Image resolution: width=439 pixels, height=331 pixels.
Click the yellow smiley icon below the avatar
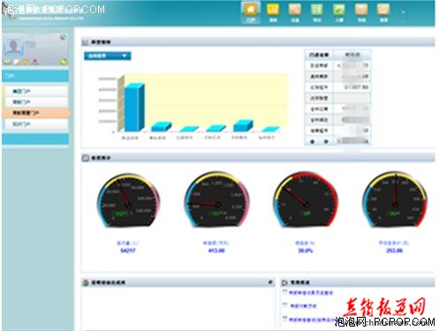click(26, 62)
